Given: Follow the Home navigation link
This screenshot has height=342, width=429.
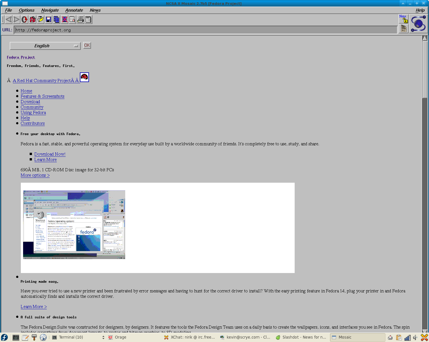Looking at the screenshot, I should click(x=26, y=91).
